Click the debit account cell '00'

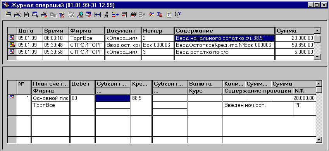pos(83,105)
